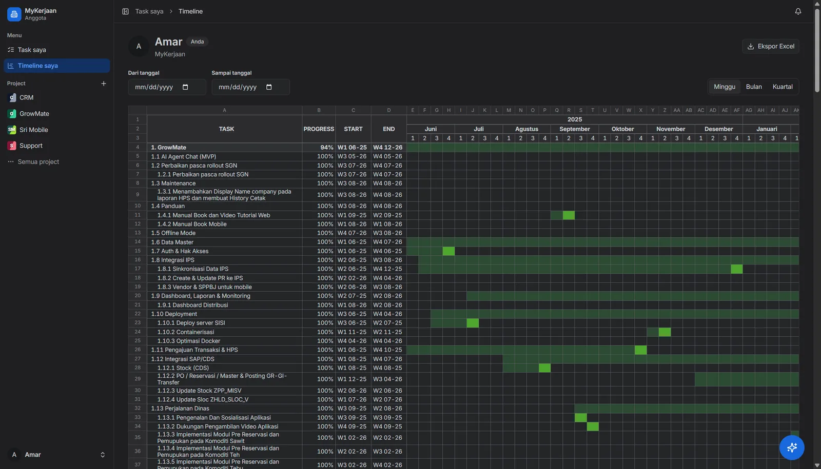Click the END column header
The image size is (821, 469).
click(389, 129)
